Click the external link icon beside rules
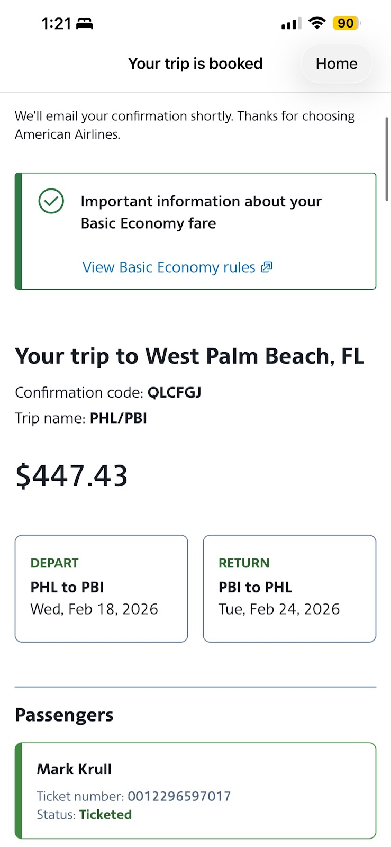391x847 pixels. pos(267,267)
